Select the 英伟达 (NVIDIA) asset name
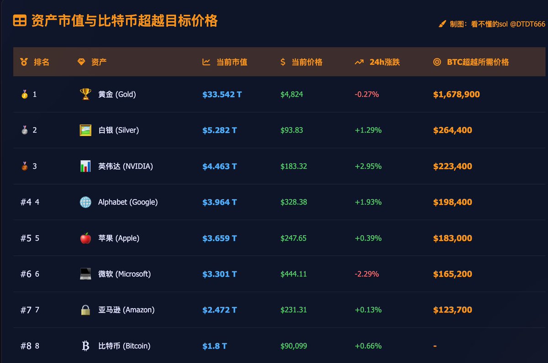 click(126, 166)
